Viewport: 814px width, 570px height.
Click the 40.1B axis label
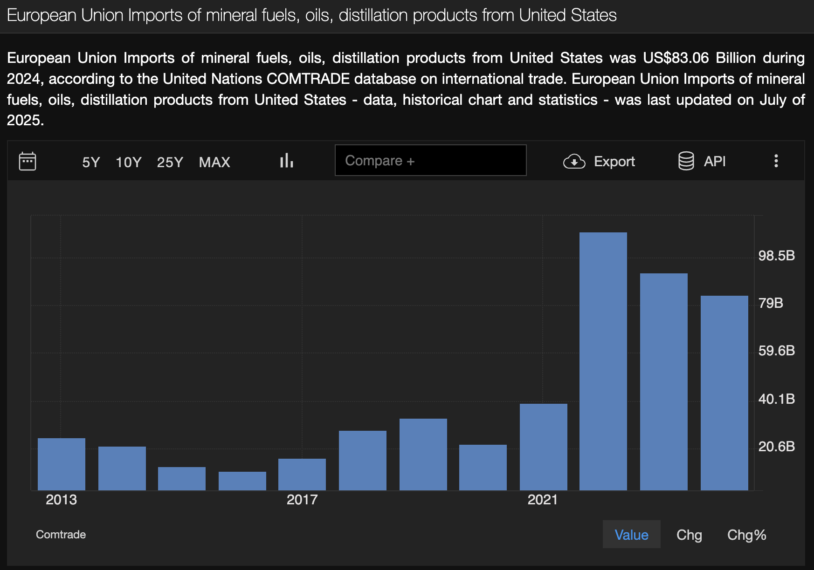click(777, 399)
